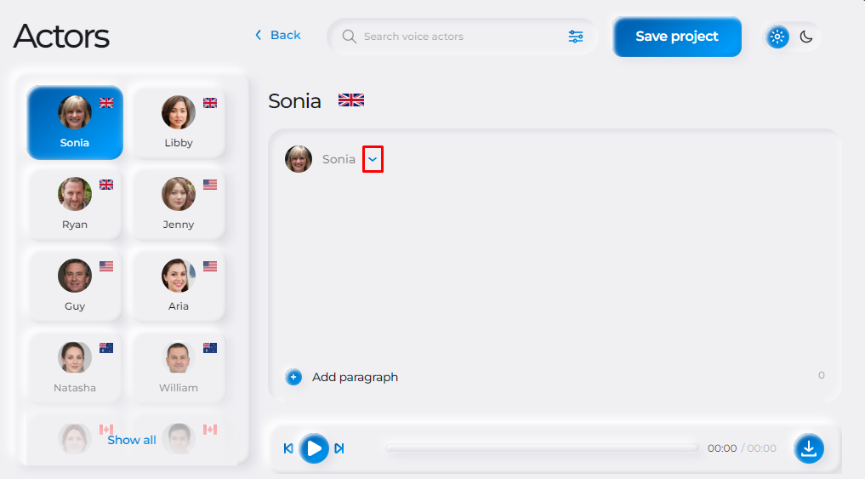Choose the Jenny voice actor card
The height and width of the screenshot is (479, 865).
(178, 204)
